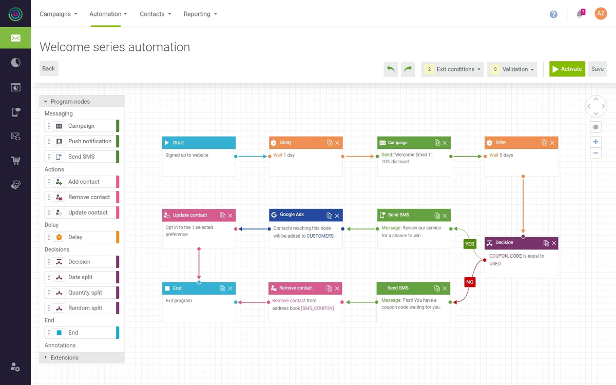The height and width of the screenshot is (385, 616).
Task: Open the Validation dropdown
Action: 512,69
